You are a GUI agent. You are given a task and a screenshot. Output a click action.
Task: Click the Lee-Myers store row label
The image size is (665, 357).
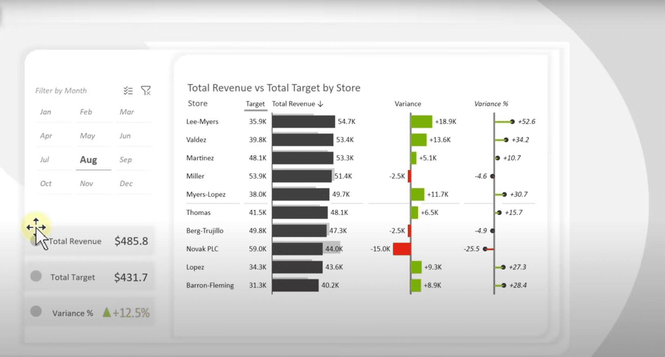pos(202,122)
